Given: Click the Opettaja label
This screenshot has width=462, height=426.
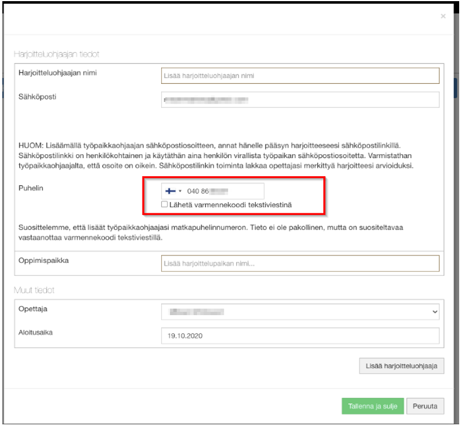Looking at the screenshot, I should (33, 309).
